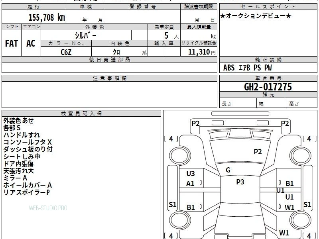Viewport: 319px width, 239px height.
Task: Click the 後日発送部品 header
Action: pos(109,59)
